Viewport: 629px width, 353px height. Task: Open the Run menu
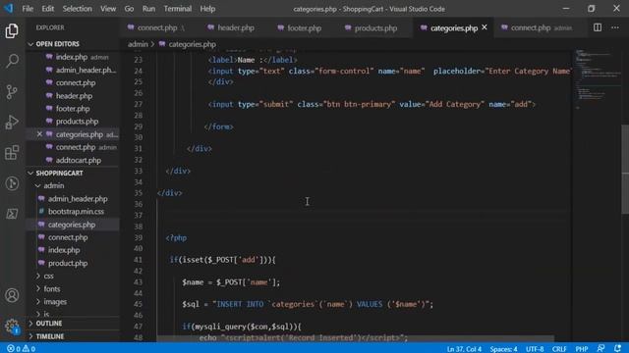(x=148, y=9)
